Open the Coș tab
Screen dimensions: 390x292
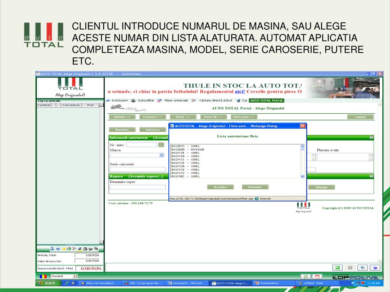[x=242, y=100]
